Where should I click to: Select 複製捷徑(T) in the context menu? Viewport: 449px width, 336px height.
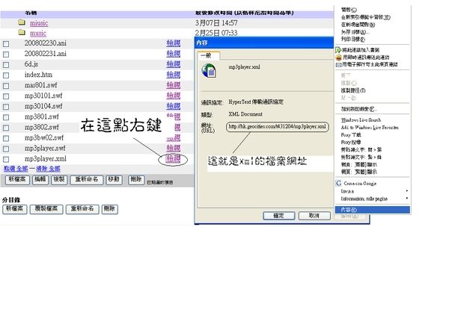coord(353,90)
